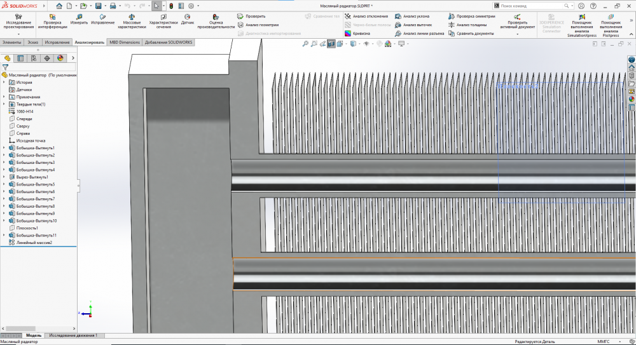The height and width of the screenshot is (345, 636).
Task: Open the Добавления SOLIDWORKS tab
Action: pyautogui.click(x=169, y=42)
